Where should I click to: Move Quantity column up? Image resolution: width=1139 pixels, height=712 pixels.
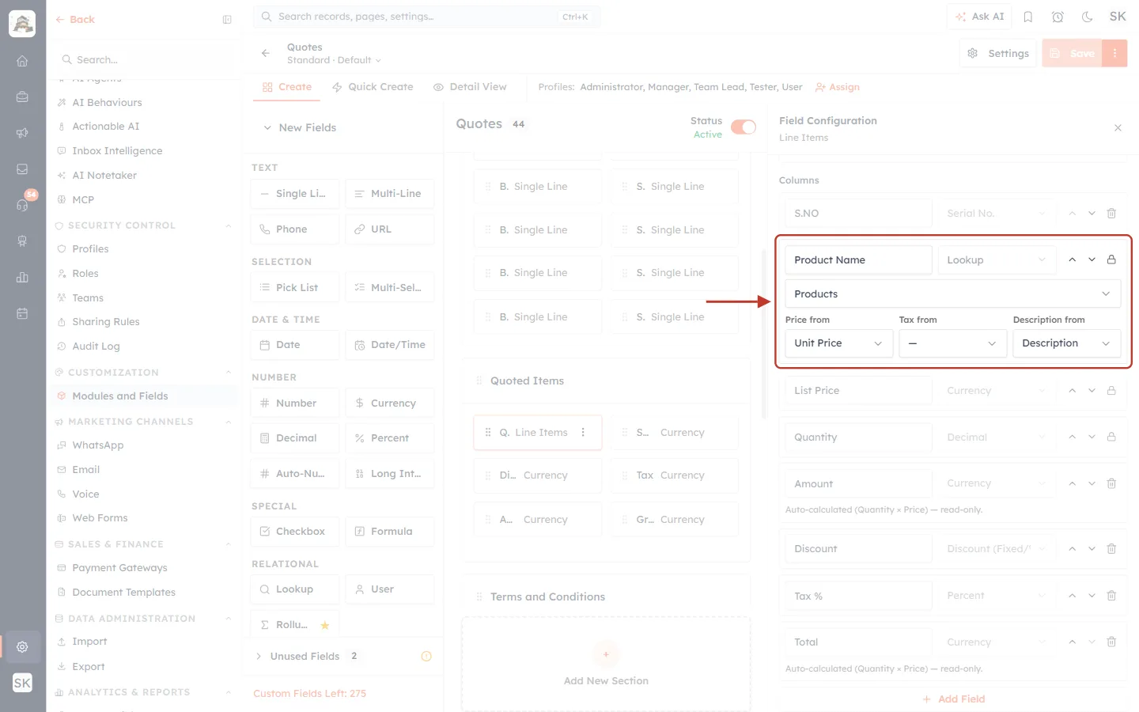coord(1073,437)
